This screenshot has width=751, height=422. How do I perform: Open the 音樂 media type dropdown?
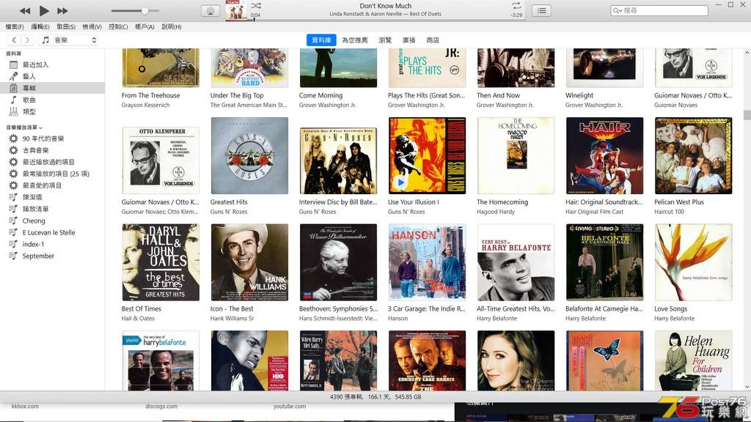pos(69,40)
